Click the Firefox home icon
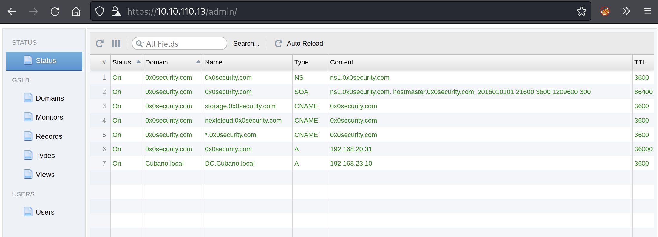The height and width of the screenshot is (237, 658). click(76, 12)
